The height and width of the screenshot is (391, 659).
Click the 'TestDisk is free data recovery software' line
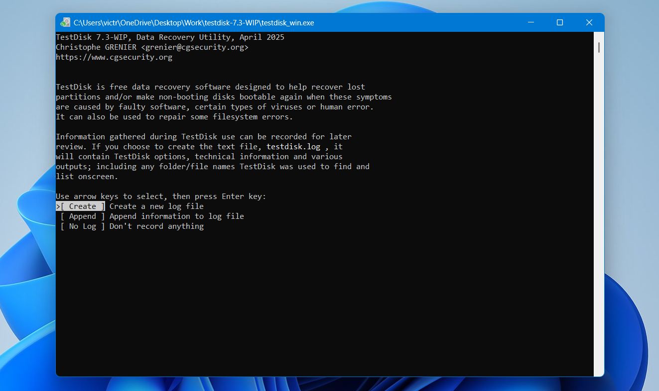[x=210, y=87]
